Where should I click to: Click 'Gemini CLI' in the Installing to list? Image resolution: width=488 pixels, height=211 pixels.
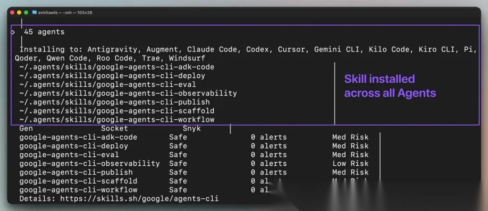click(339, 50)
